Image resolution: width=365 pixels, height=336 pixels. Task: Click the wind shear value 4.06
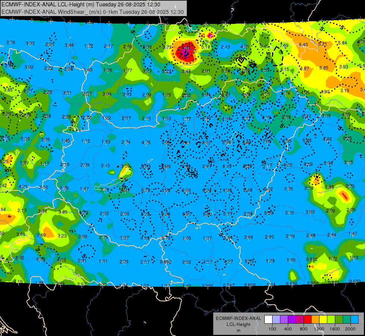[41, 259]
